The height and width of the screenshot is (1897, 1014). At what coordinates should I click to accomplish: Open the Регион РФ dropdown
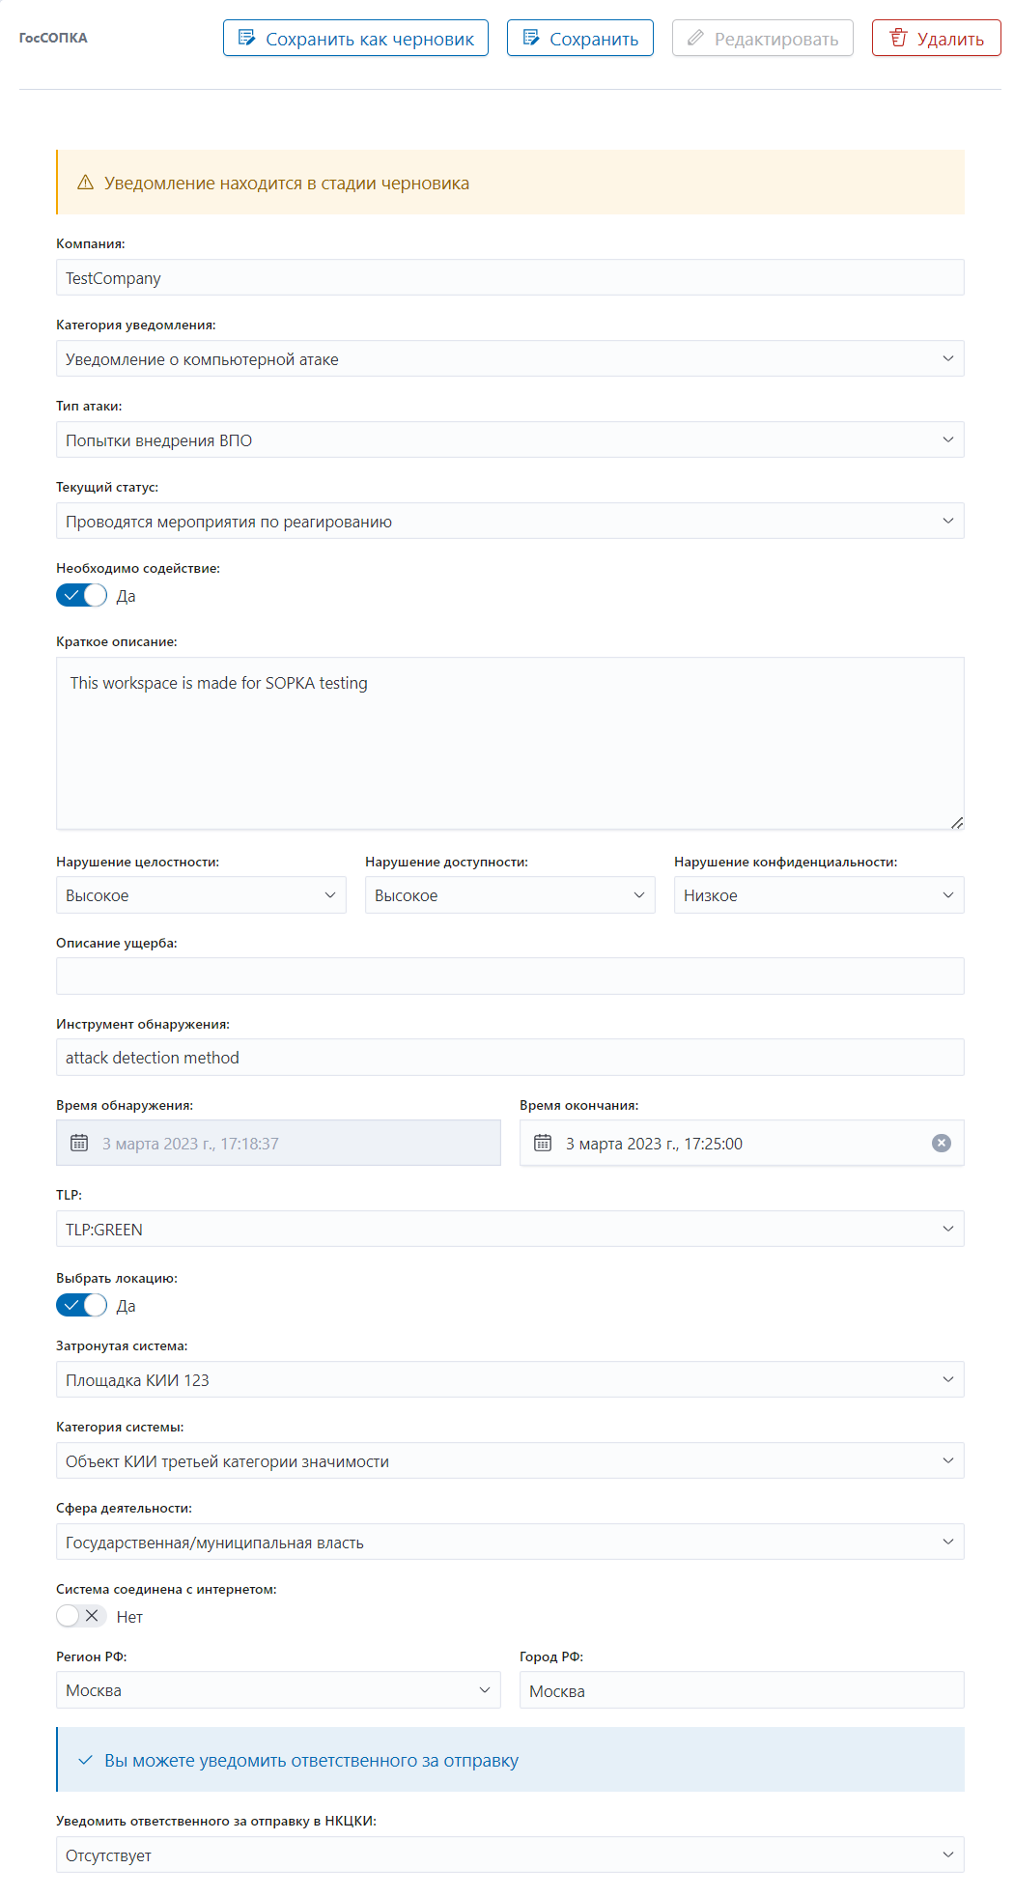pos(278,1690)
